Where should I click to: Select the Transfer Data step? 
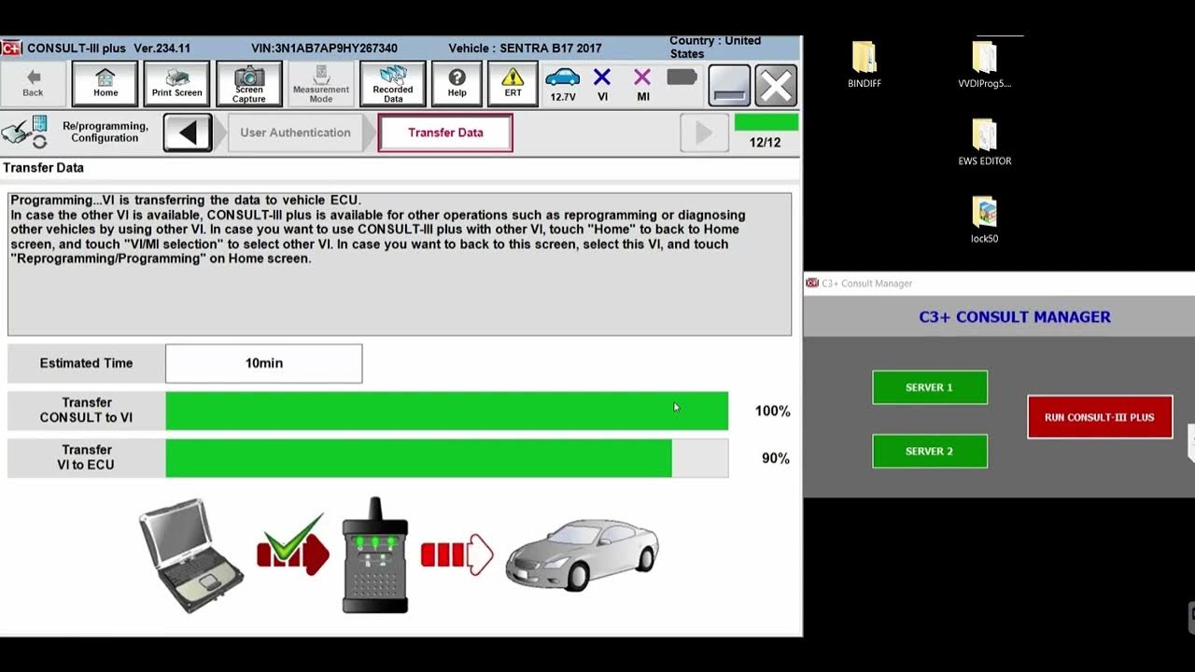pyautogui.click(x=445, y=133)
